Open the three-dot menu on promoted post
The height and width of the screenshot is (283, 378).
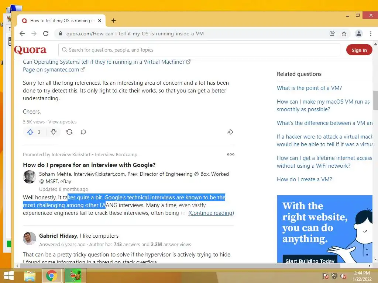[230, 154]
